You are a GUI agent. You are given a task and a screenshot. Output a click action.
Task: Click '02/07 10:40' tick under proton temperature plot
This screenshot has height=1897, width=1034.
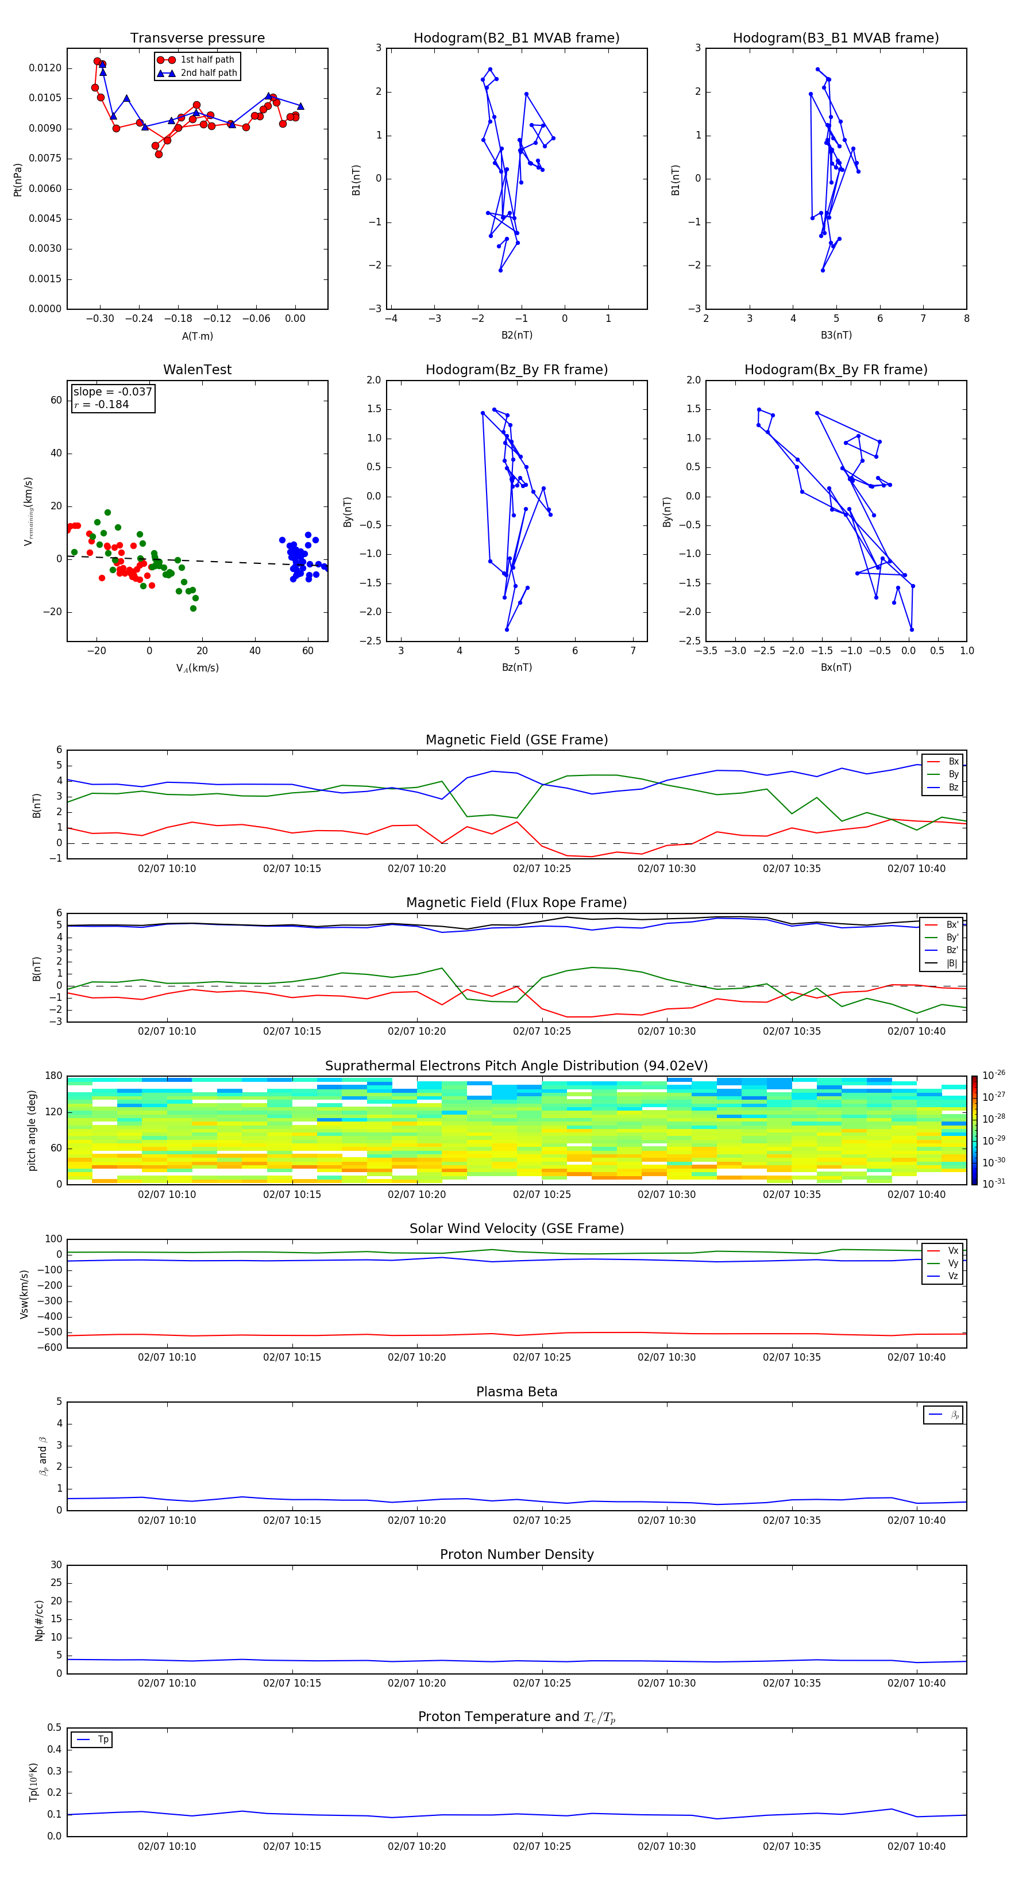pyautogui.click(x=916, y=1846)
